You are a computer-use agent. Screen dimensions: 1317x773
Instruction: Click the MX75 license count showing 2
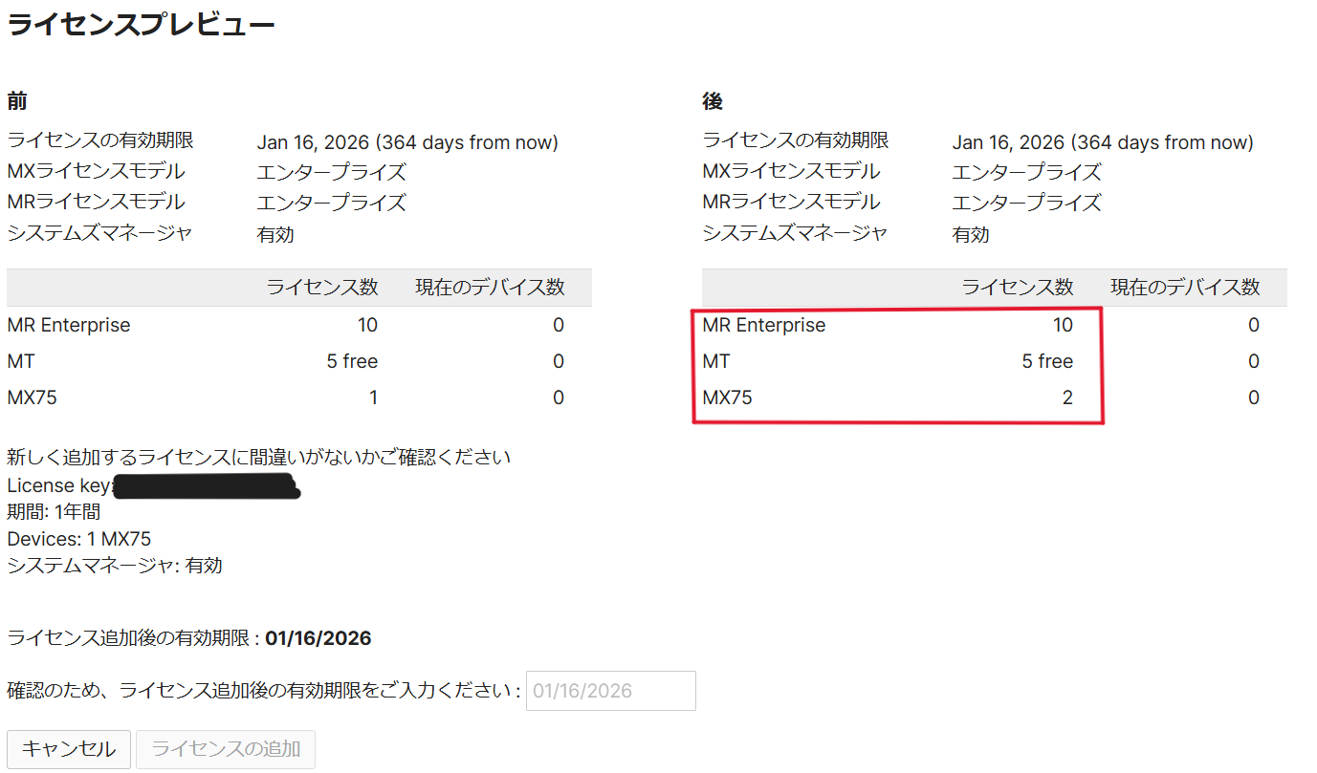click(x=1067, y=397)
